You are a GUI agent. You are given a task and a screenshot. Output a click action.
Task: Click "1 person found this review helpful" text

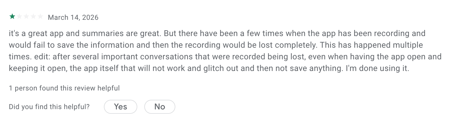64,88
